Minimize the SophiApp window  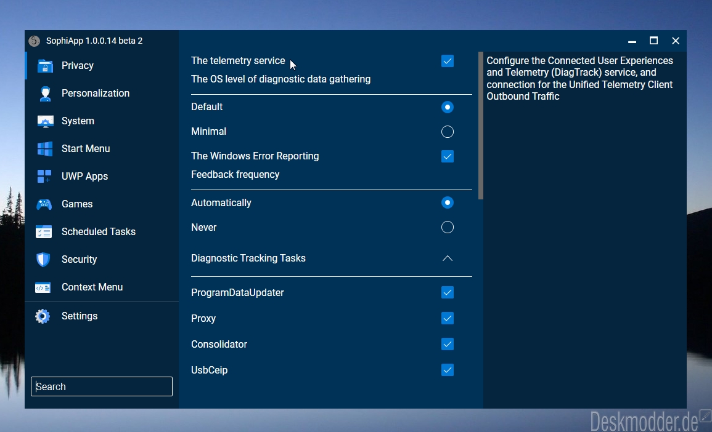[632, 41]
